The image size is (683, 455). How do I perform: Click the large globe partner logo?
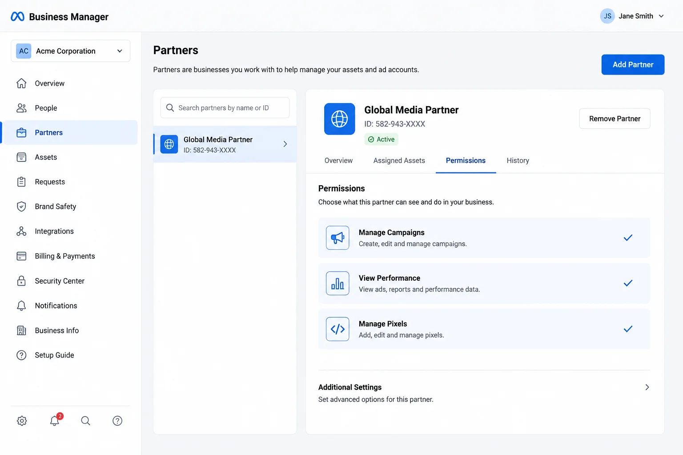340,119
